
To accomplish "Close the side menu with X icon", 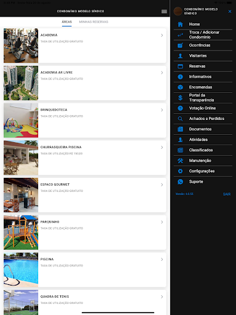I will (x=230, y=12).
